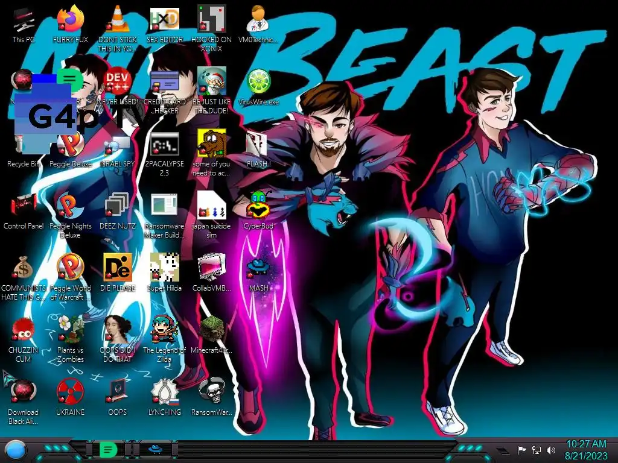The width and height of the screenshot is (618, 463).
Task: Open the red fuzzy CHUZZIN shortcut
Action: click(24, 339)
